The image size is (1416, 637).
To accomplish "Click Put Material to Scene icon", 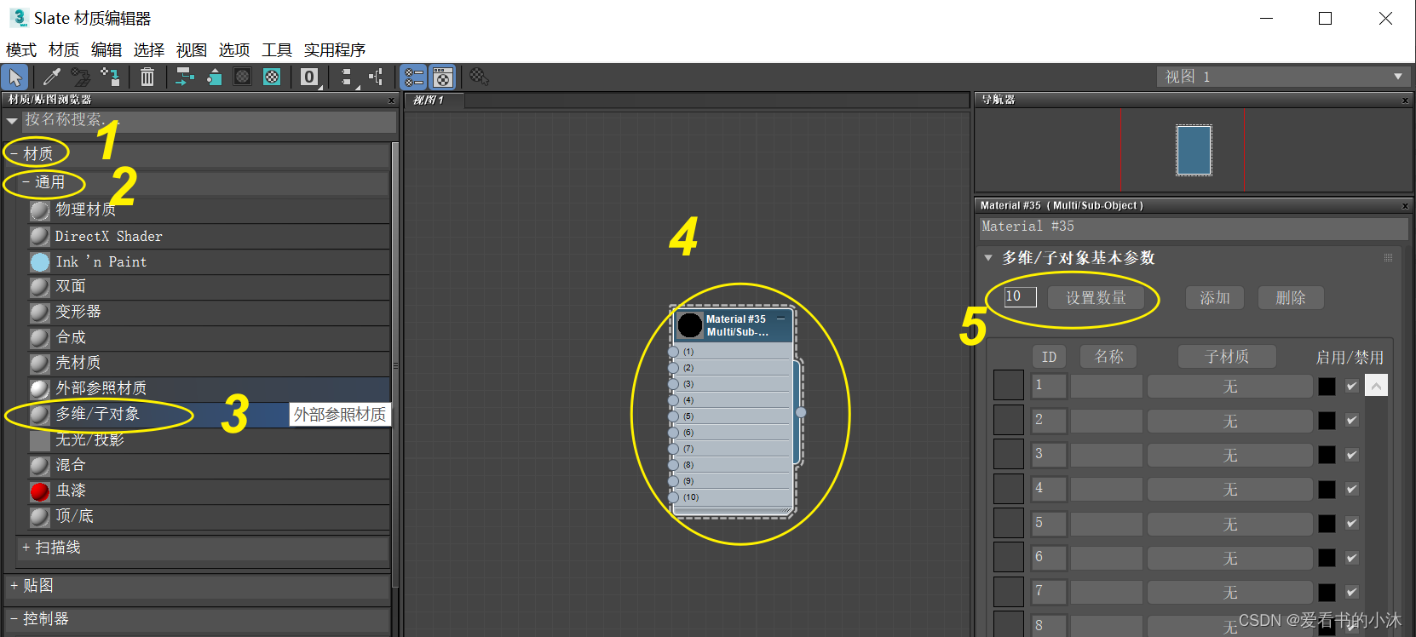I will 81,77.
